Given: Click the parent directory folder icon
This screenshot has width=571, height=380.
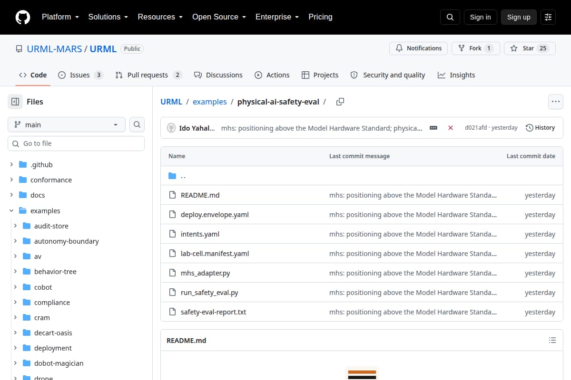Looking at the screenshot, I should click(x=172, y=176).
